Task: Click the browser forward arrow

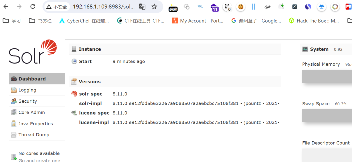Action: pyautogui.click(x=19, y=7)
